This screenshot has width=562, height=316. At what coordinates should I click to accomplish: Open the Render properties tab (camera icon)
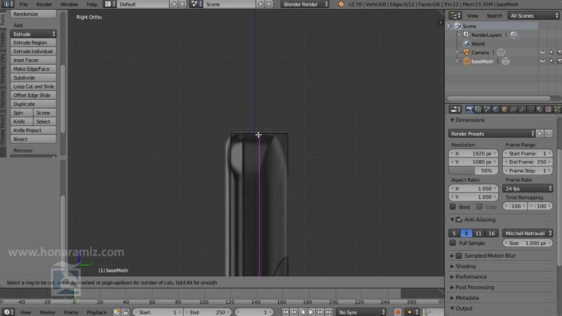(469, 109)
